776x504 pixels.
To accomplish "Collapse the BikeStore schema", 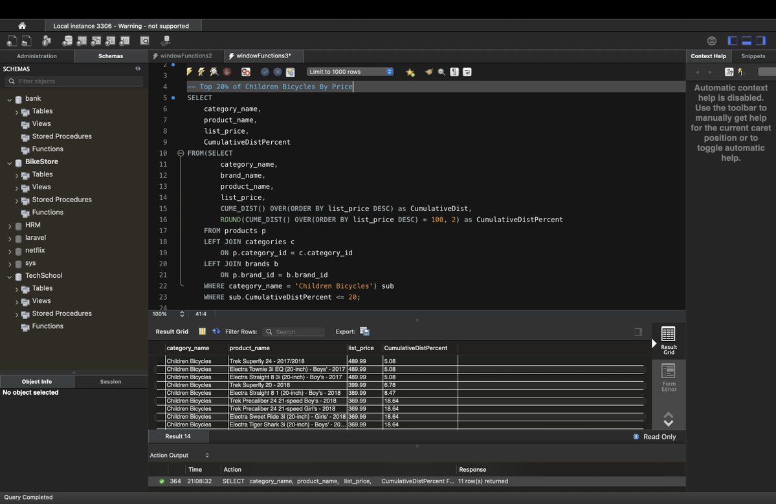I will 10,163.
